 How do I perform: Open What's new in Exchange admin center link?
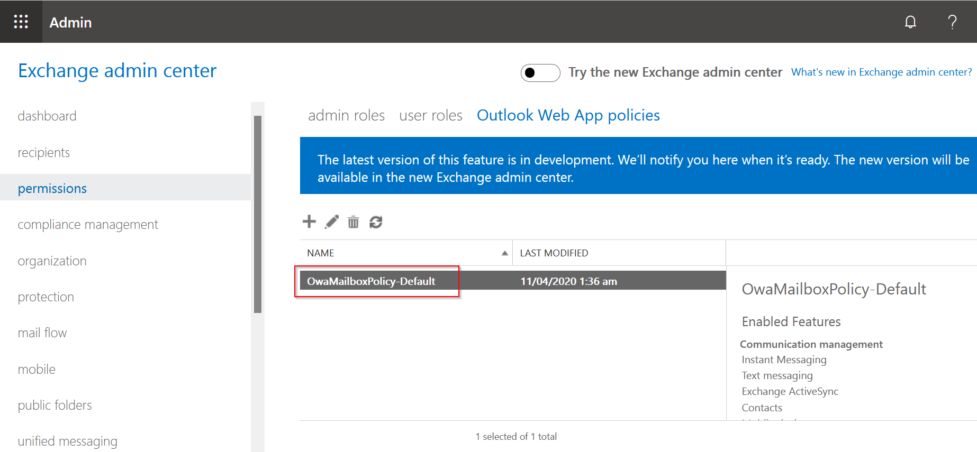881,72
